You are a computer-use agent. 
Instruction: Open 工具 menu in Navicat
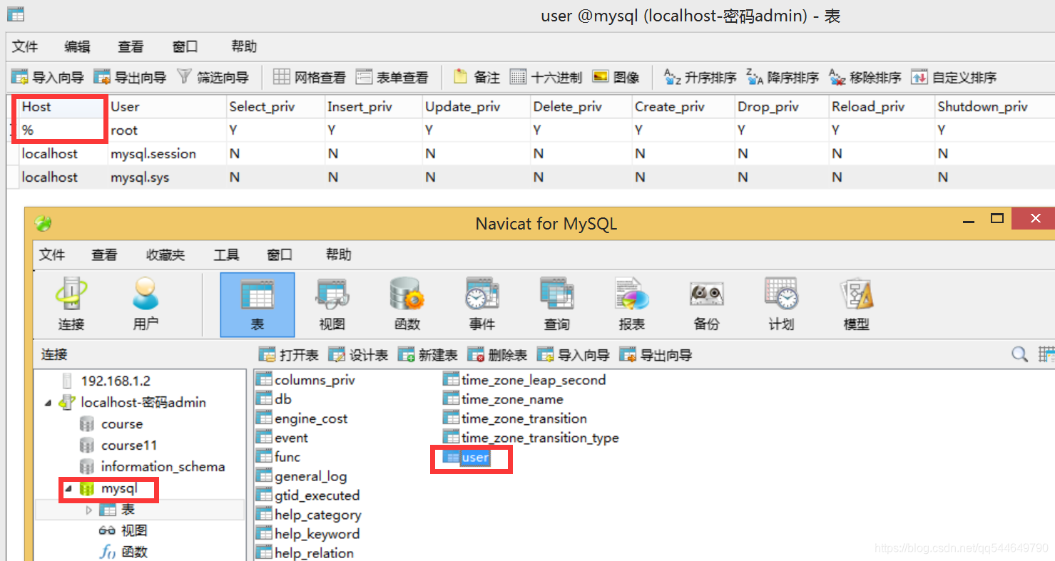pyautogui.click(x=226, y=254)
